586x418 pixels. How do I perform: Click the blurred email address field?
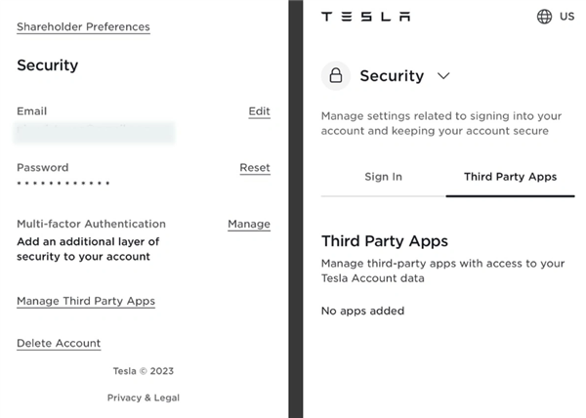(95, 132)
